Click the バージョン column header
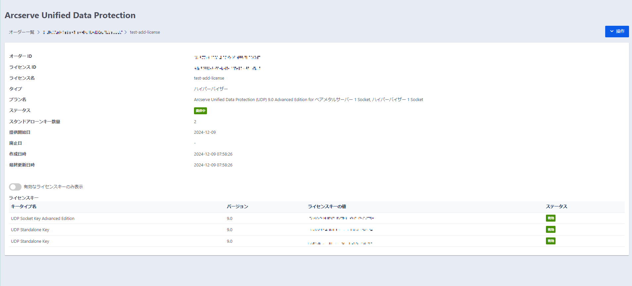Screen dimensions: 632x286 (x=237, y=206)
